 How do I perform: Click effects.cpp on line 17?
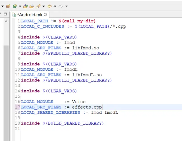click(87, 107)
